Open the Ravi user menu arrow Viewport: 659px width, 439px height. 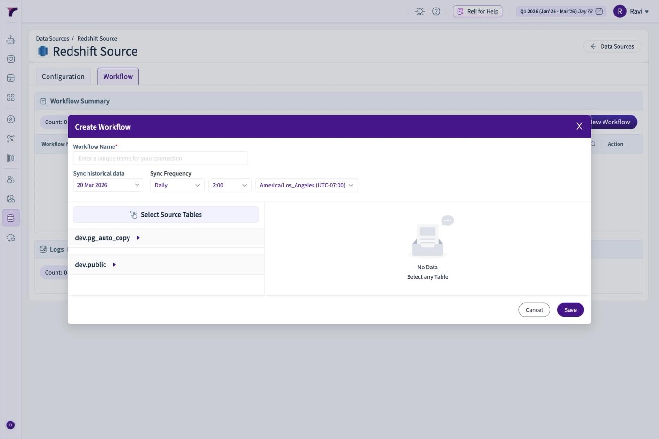[647, 12]
